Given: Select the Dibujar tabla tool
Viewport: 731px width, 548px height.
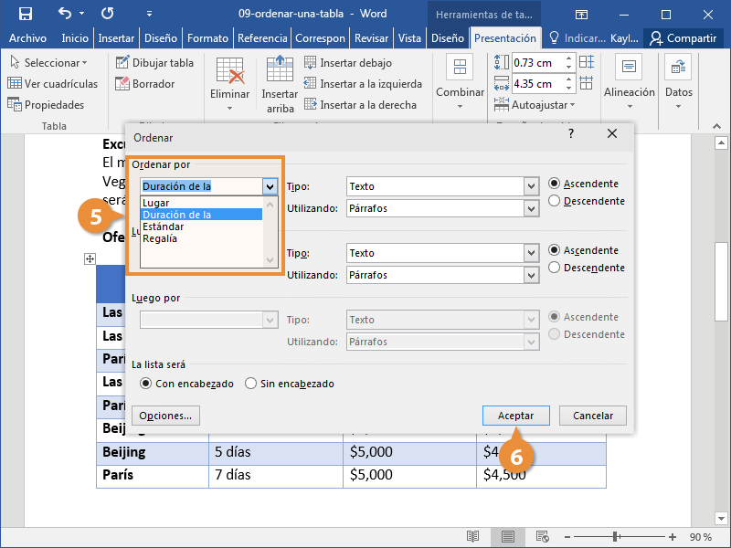Looking at the screenshot, I should [155, 63].
